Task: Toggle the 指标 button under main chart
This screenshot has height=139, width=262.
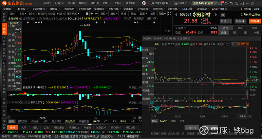Action: coord(12,121)
